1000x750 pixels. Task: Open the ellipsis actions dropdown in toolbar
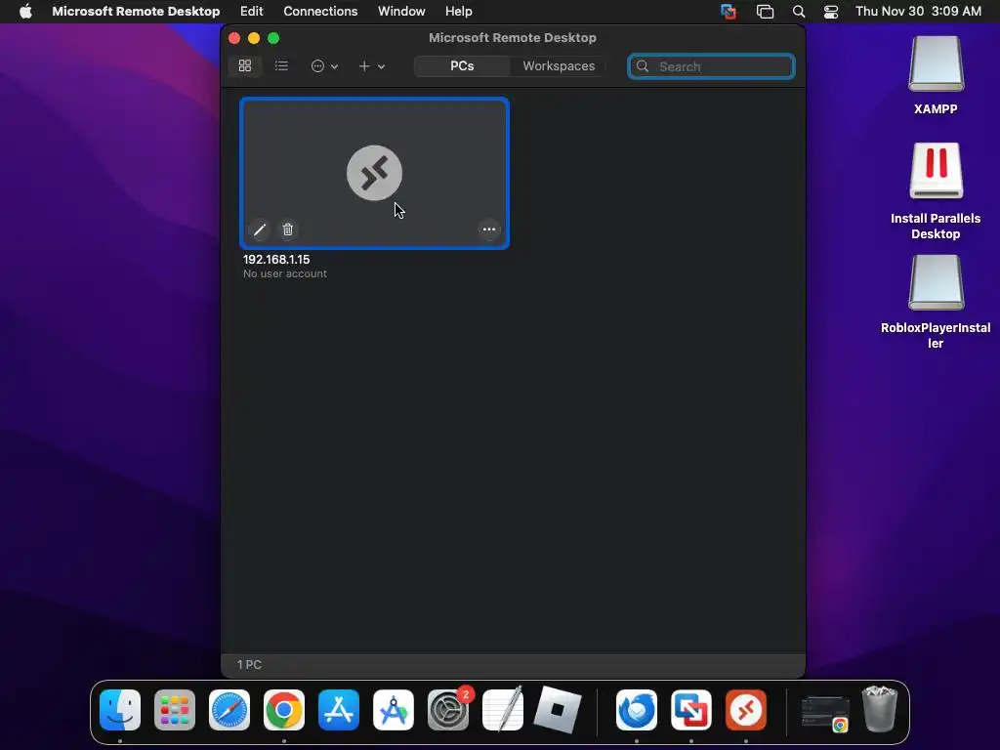(324, 65)
